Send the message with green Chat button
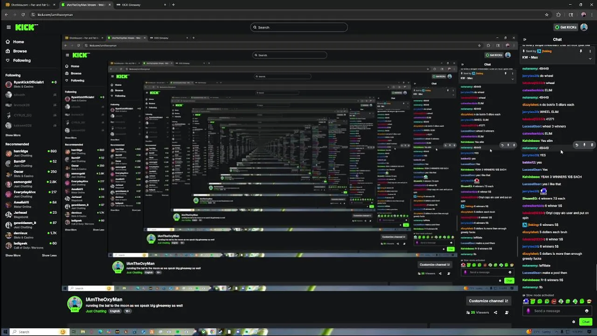Screen dimensions: 597x336 [586, 322]
